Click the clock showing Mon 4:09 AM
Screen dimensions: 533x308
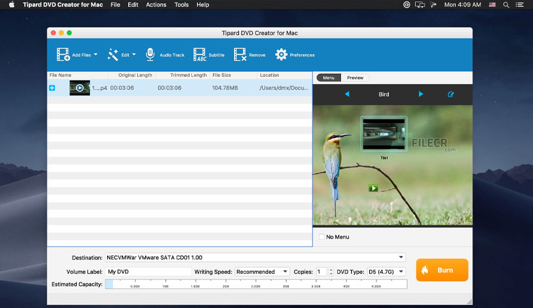[x=463, y=4]
